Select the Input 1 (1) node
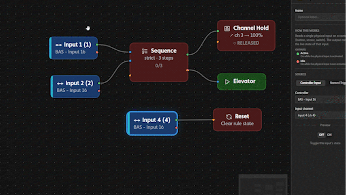The image size is (346, 195). 73,48
